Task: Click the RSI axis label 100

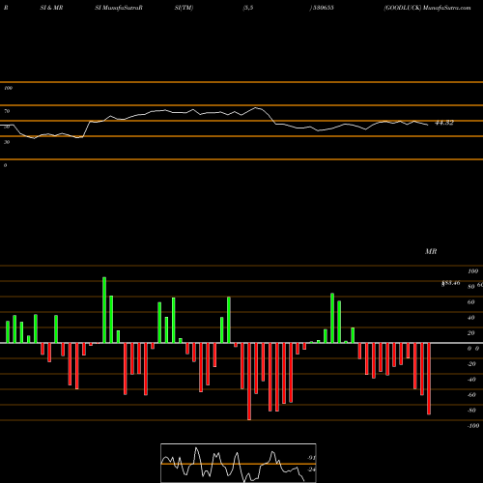Action: (x=8, y=88)
